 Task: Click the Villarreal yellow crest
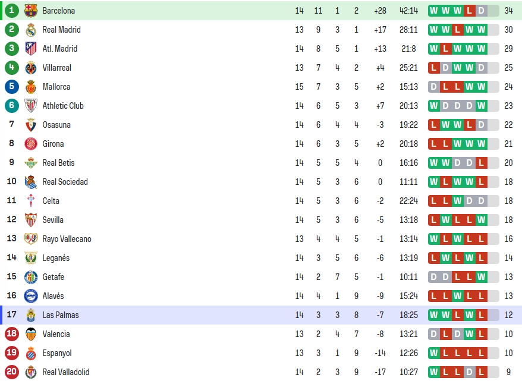[x=31, y=68]
